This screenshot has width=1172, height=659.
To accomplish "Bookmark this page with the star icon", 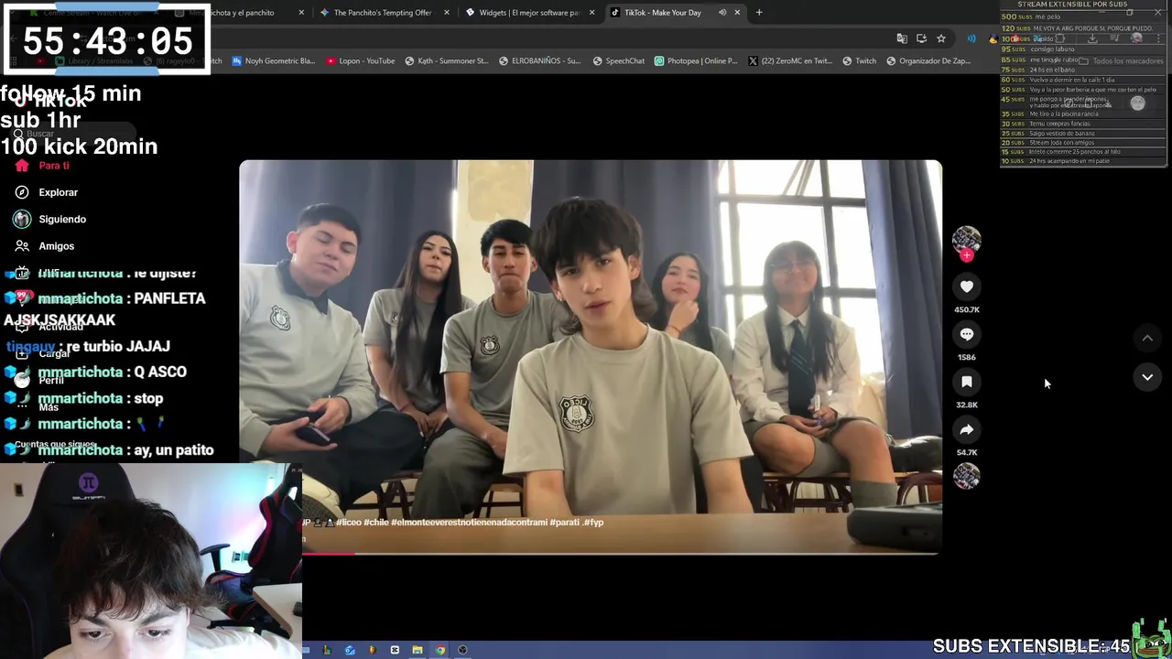I will click(x=940, y=38).
